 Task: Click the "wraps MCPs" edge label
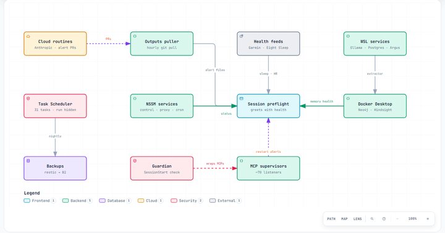(215, 163)
